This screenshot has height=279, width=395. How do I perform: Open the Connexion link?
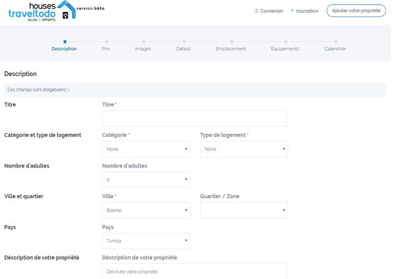271,11
